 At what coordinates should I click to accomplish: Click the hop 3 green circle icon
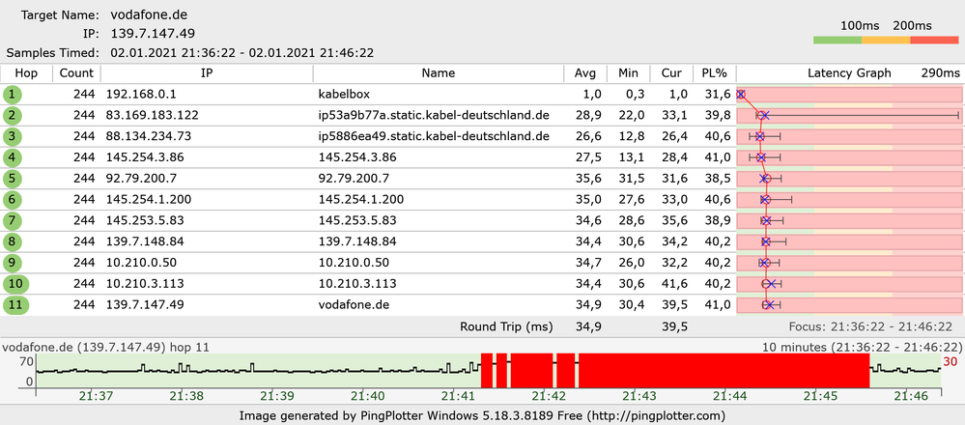click(13, 136)
